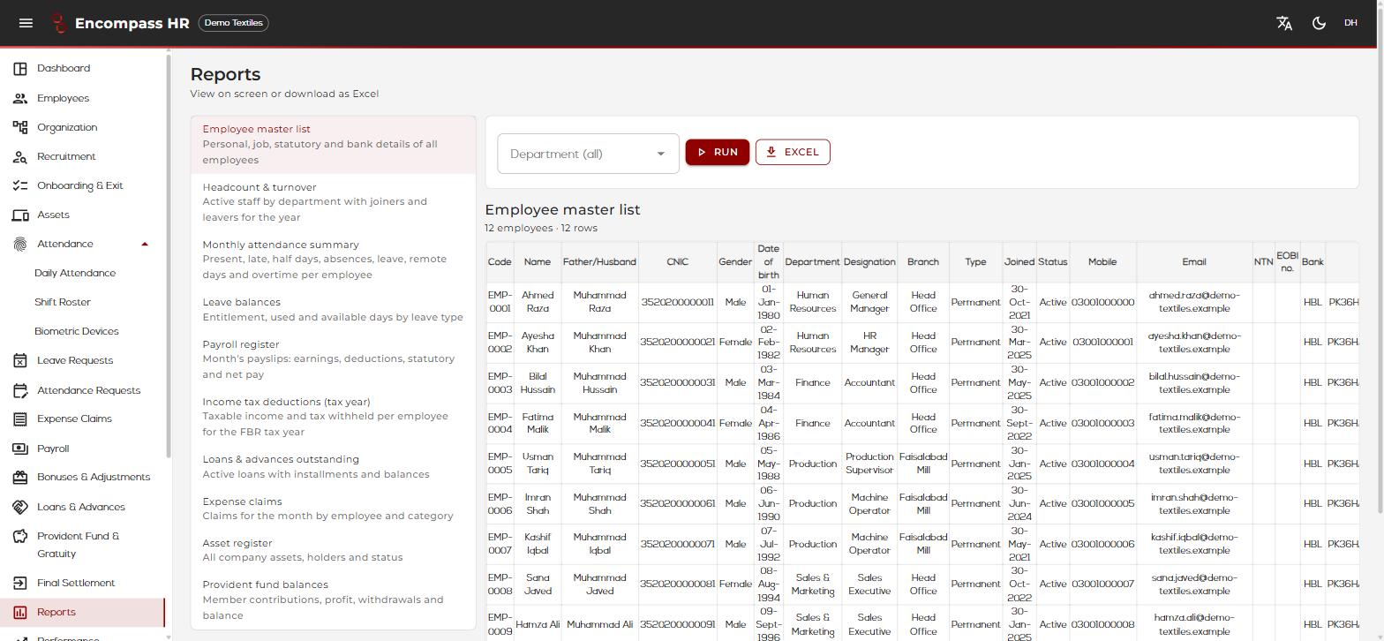Click the Payroll sidebar icon
1384x641 pixels.
(20, 449)
